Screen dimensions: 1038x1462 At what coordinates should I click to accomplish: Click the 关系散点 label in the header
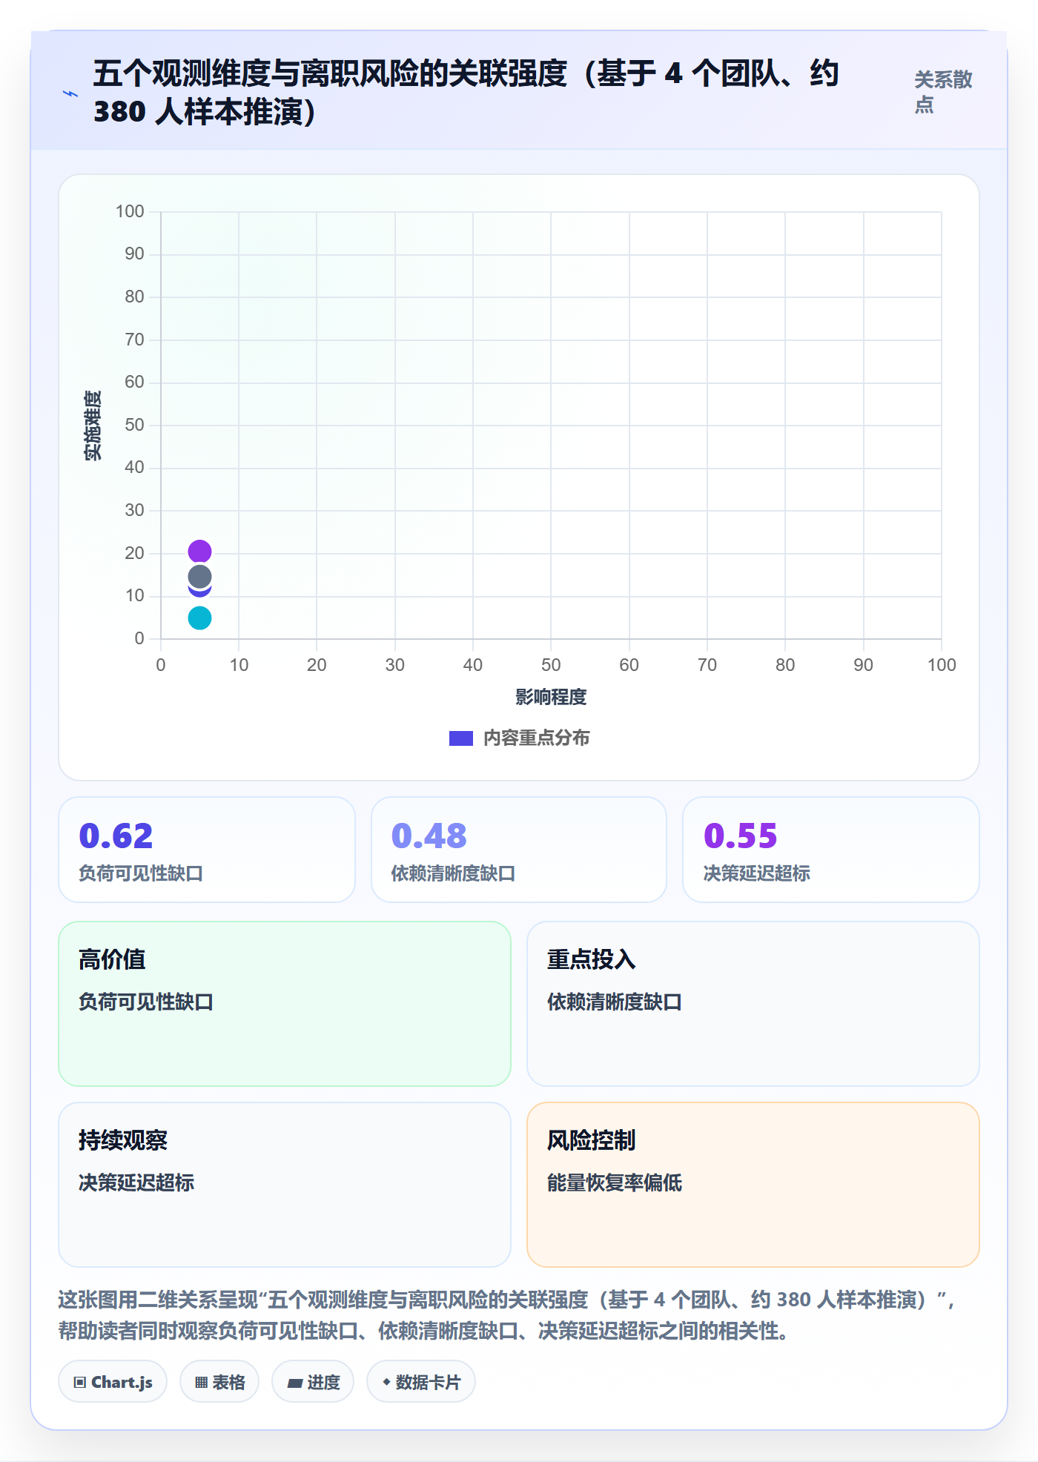[x=943, y=92]
